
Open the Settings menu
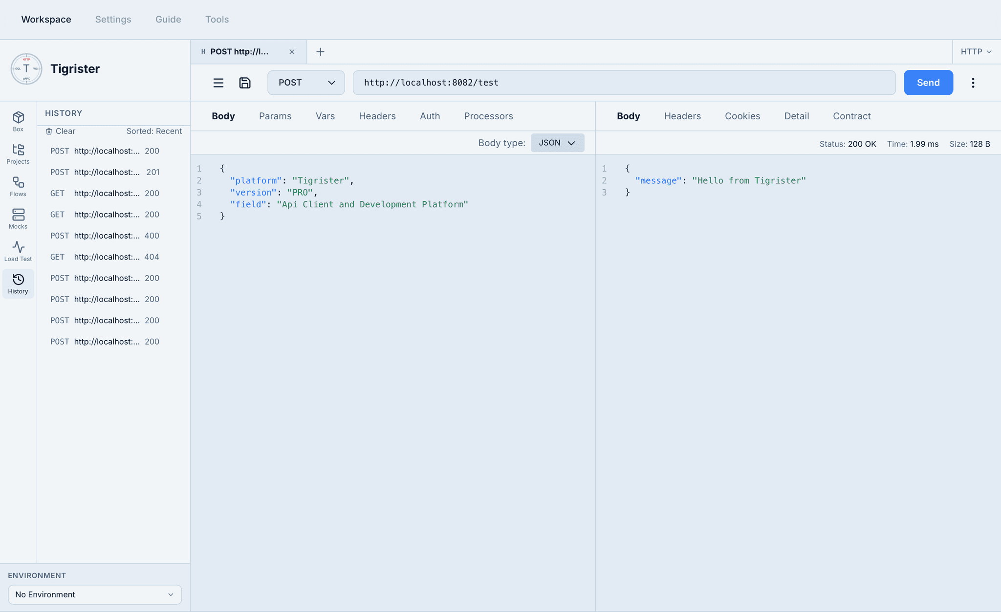pos(113,20)
